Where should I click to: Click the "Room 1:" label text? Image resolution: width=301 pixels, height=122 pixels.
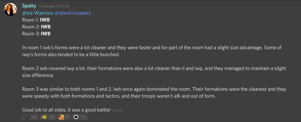pyautogui.click(x=30, y=20)
